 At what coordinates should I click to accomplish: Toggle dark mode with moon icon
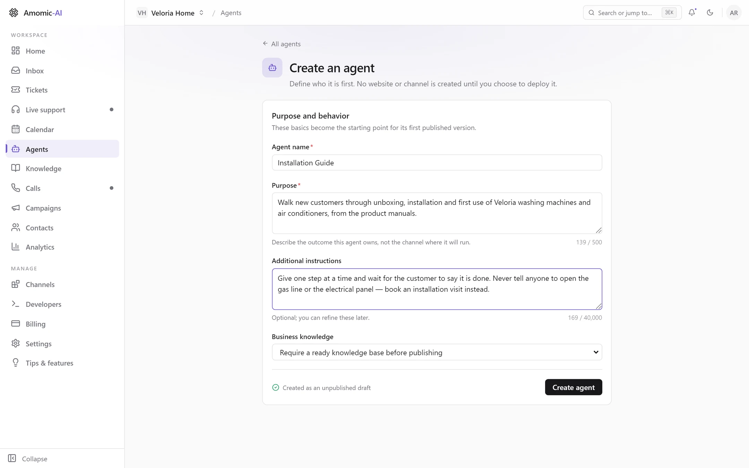point(710,12)
